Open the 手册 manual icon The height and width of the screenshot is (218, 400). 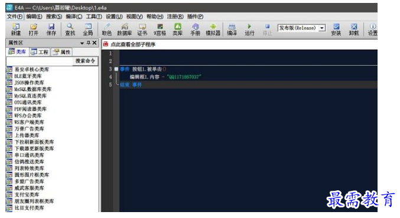click(x=195, y=30)
